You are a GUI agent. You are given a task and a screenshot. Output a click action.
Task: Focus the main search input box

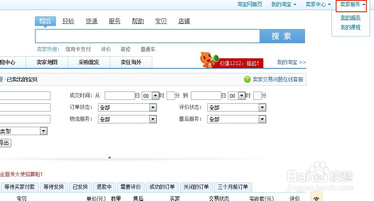[147, 36]
